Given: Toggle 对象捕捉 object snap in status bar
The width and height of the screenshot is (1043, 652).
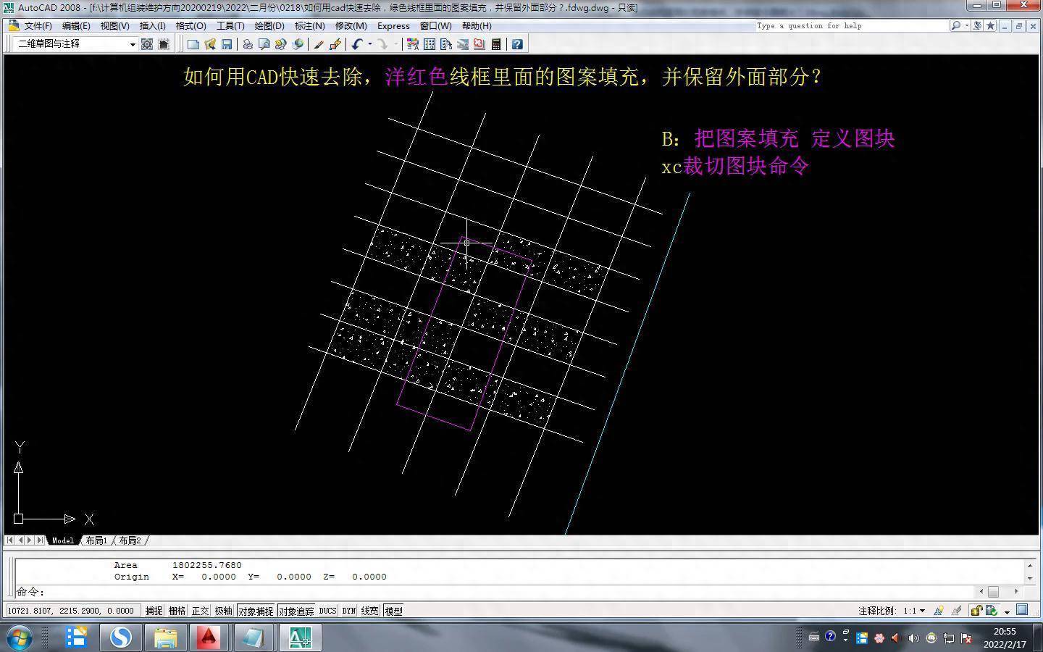Looking at the screenshot, I should (256, 611).
